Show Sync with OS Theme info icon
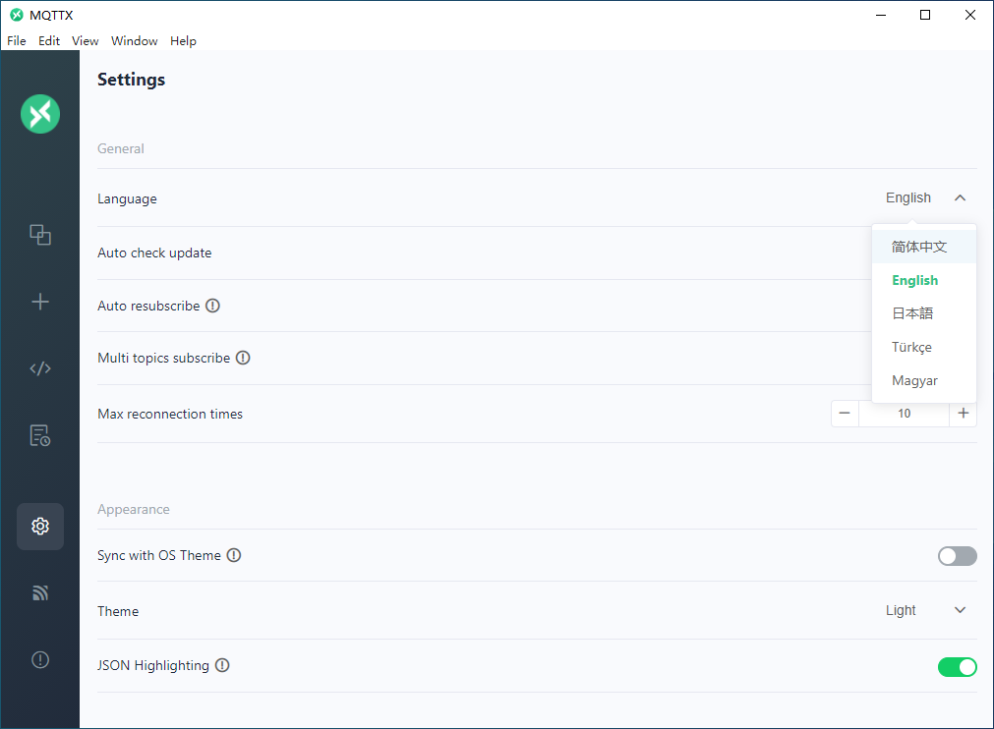The height and width of the screenshot is (729, 994). tap(234, 555)
